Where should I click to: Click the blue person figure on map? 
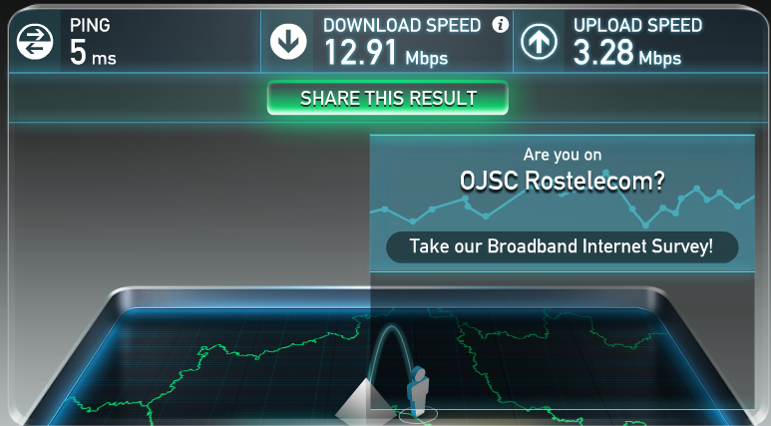point(418,391)
